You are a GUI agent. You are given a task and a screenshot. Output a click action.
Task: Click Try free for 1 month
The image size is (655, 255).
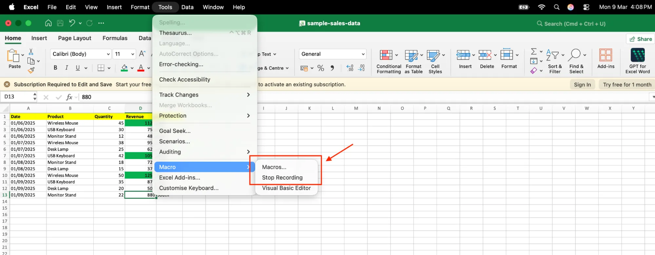coord(627,84)
